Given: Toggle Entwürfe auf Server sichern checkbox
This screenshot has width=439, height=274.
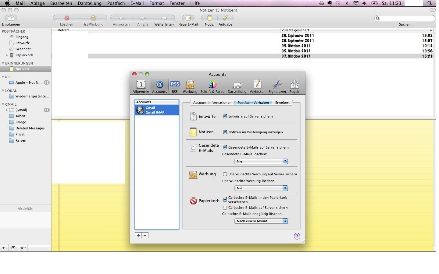Looking at the screenshot, I should [x=225, y=116].
